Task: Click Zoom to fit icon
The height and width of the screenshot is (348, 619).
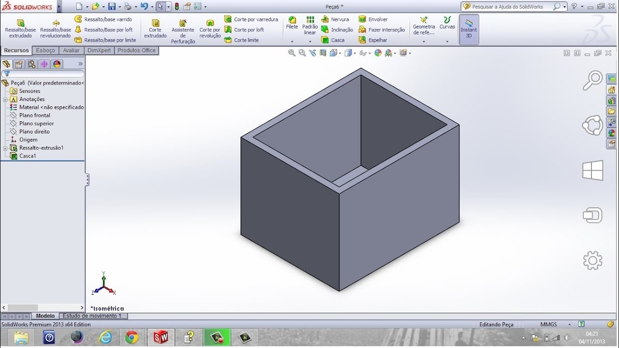Action: pyautogui.click(x=292, y=53)
